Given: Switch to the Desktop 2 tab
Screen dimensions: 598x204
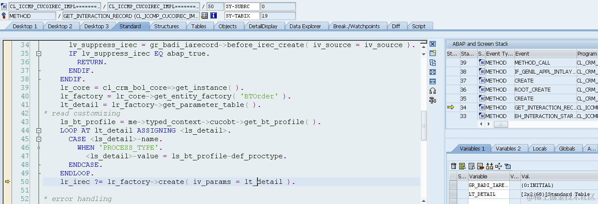Looking at the screenshot, I should [60, 26].
